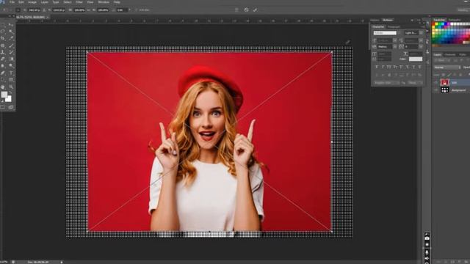Select the Gradient tool
The width and height of the screenshot is (470, 264).
[x=11, y=59]
